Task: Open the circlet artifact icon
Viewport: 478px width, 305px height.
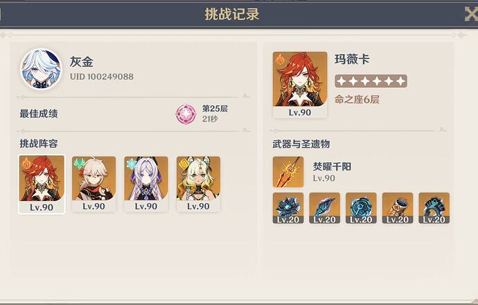Action: [x=434, y=208]
